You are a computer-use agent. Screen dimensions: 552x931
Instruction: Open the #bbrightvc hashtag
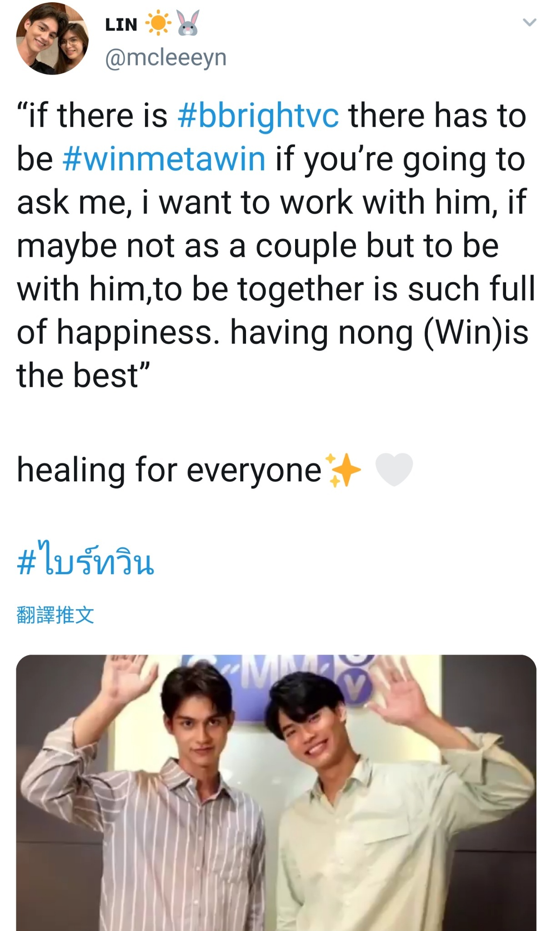coord(258,116)
